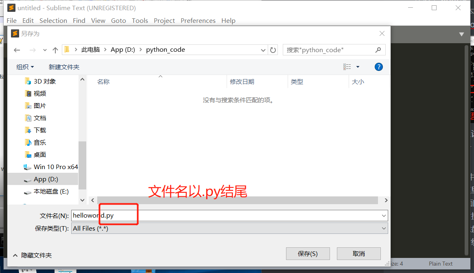Open the Find menu

click(79, 21)
